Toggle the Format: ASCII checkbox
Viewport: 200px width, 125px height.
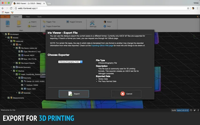[19, 55]
